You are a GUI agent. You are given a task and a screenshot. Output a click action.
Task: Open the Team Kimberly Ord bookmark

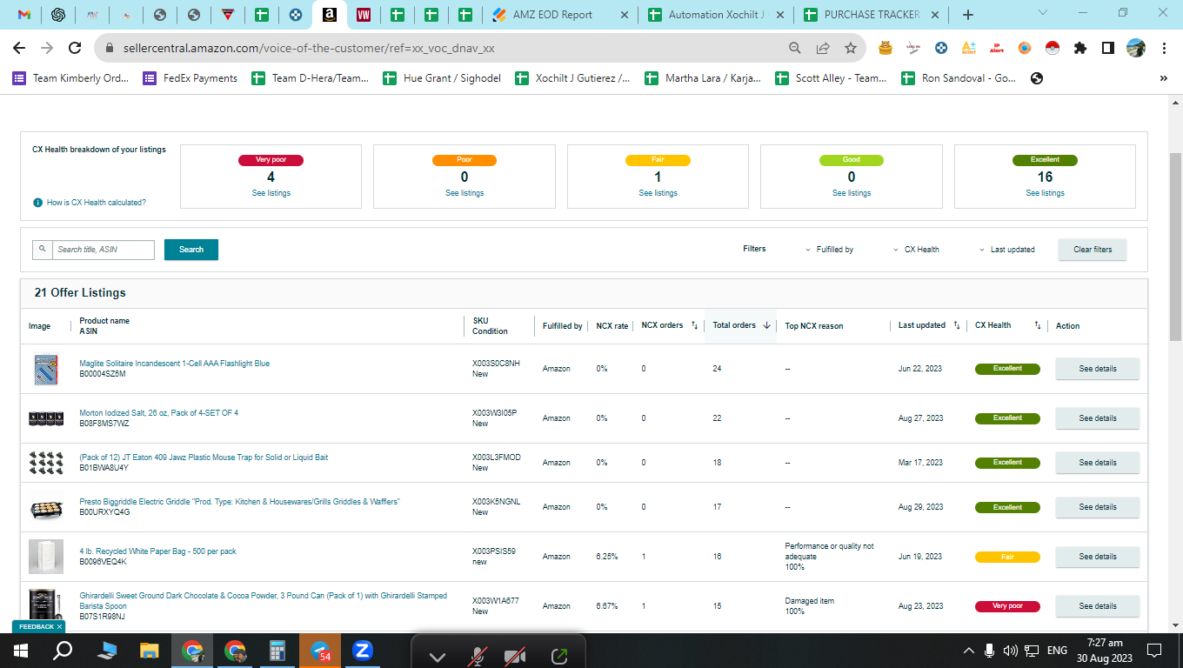(71, 78)
